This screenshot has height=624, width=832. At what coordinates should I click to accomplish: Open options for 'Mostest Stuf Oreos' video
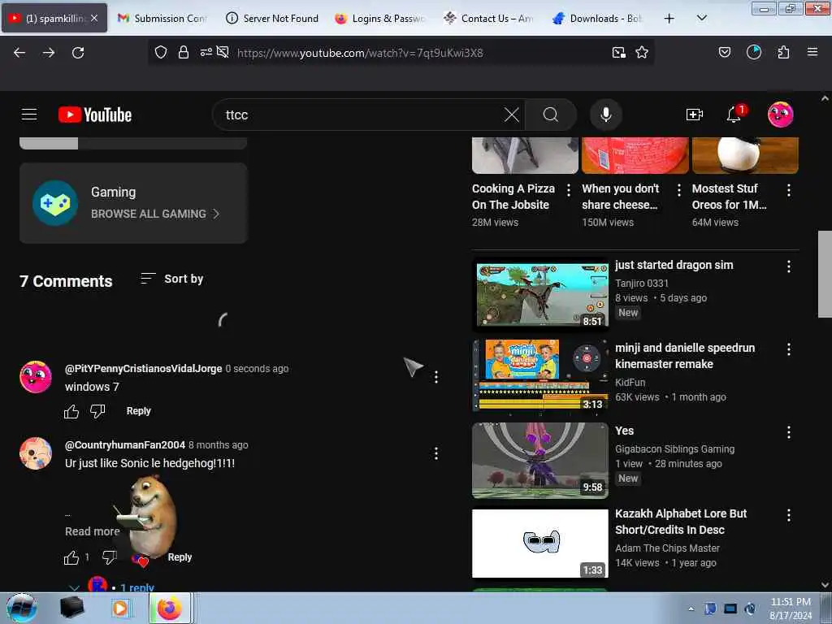789,190
